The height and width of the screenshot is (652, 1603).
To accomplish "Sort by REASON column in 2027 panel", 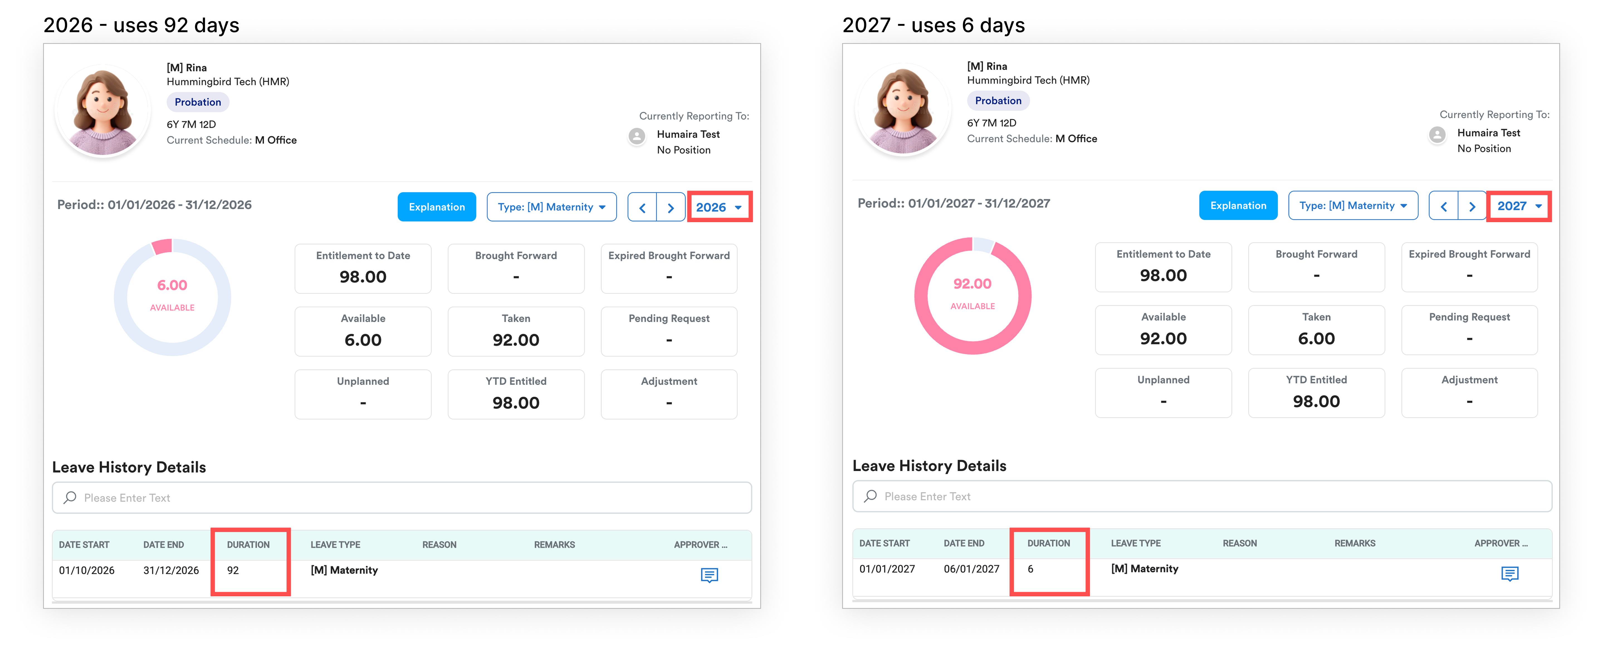I will (1240, 544).
